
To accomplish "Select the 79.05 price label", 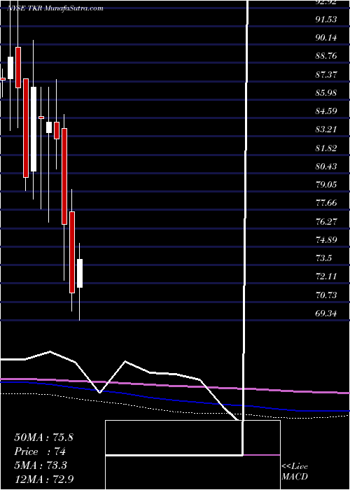I will 326,185.
